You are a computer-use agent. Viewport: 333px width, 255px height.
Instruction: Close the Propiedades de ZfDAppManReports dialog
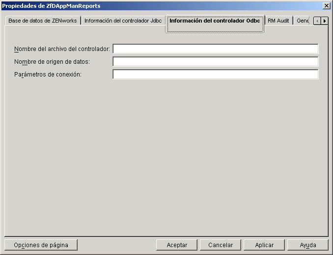pyautogui.click(x=327, y=6)
